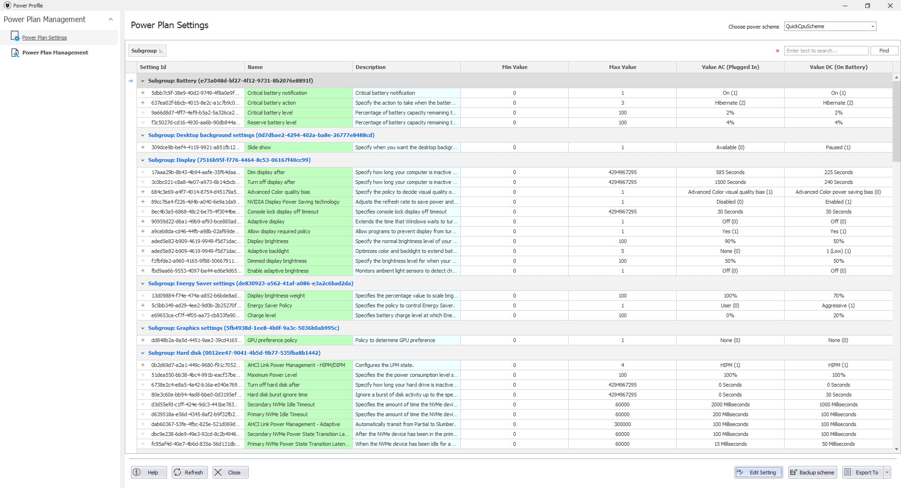Image resolution: width=901 pixels, height=488 pixels.
Task: Click scrollbar down arrow of settings grid
Action: click(896, 449)
